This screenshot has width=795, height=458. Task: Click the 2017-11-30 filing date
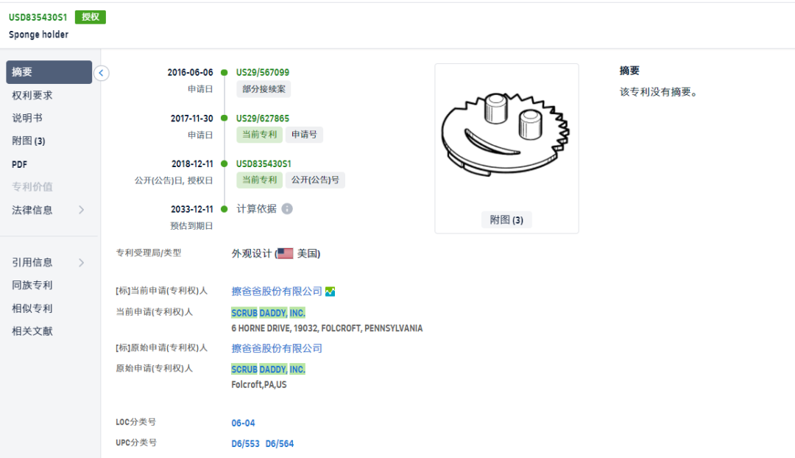191,118
